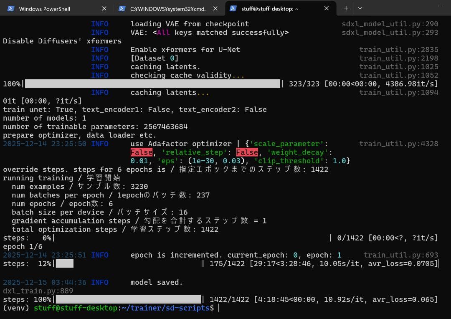Click the stuff@stuff-desktop tab's terminal icon
The image size is (451, 319).
(x=233, y=8)
